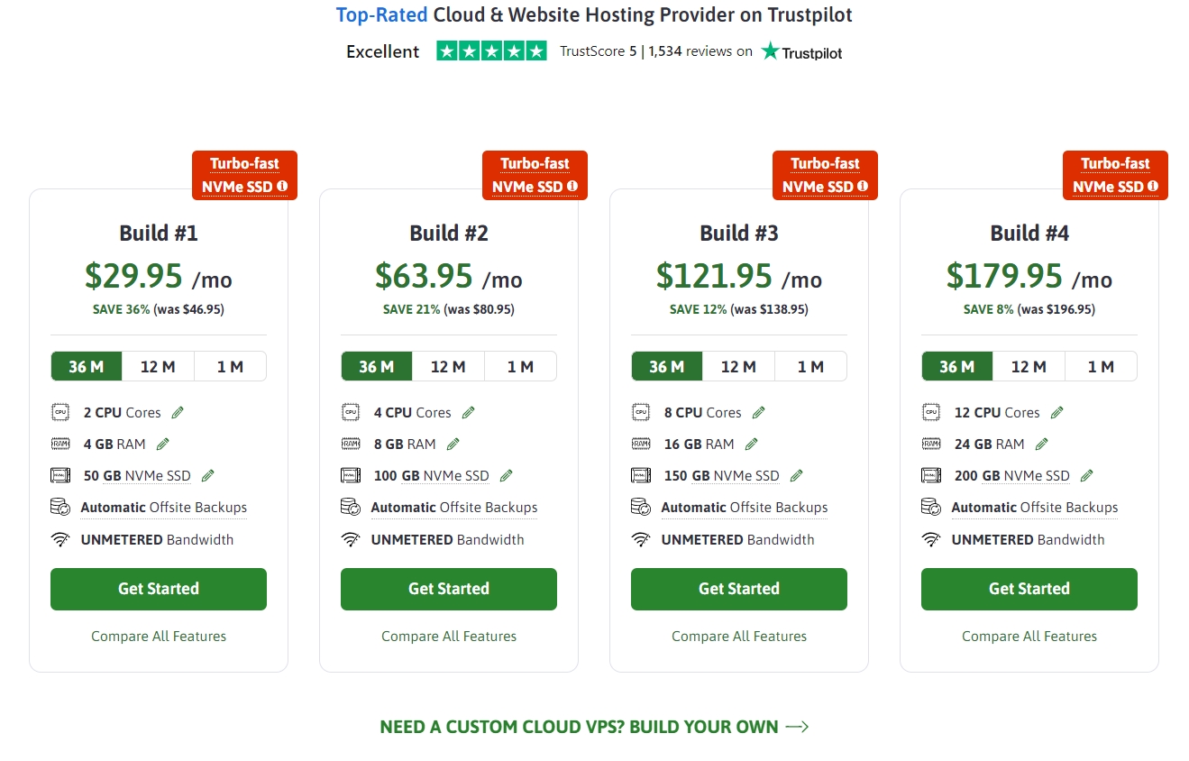Click Automatic Offsite Backups in Build #3
This screenshot has height=761, width=1189.
[x=744, y=508]
